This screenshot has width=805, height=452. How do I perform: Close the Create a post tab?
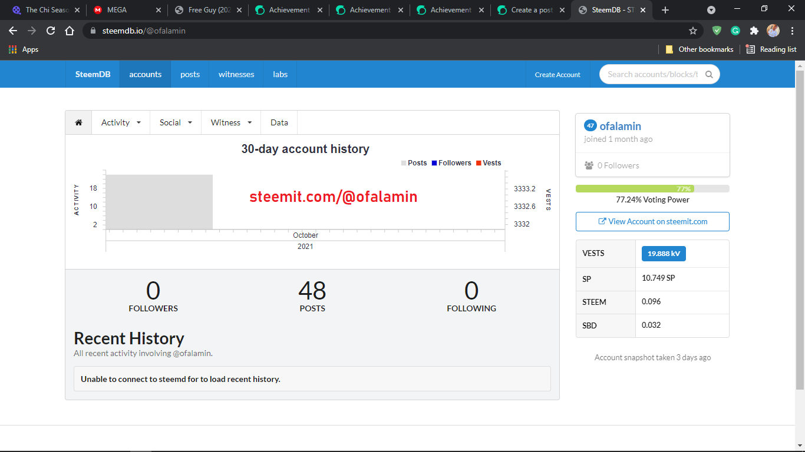(x=562, y=10)
